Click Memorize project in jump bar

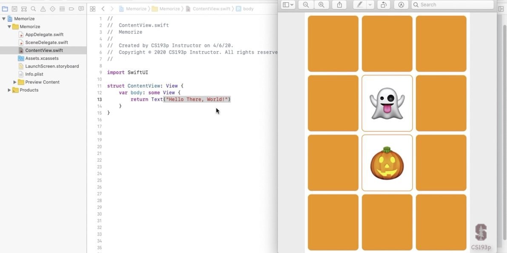133,9
